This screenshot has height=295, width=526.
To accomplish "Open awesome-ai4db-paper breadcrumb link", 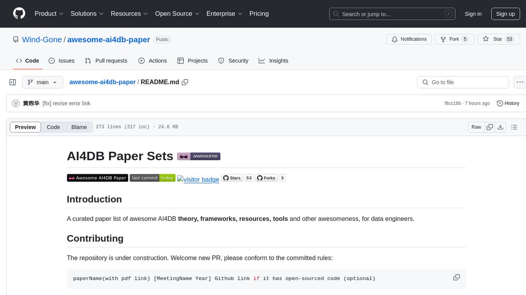I will point(102,82).
